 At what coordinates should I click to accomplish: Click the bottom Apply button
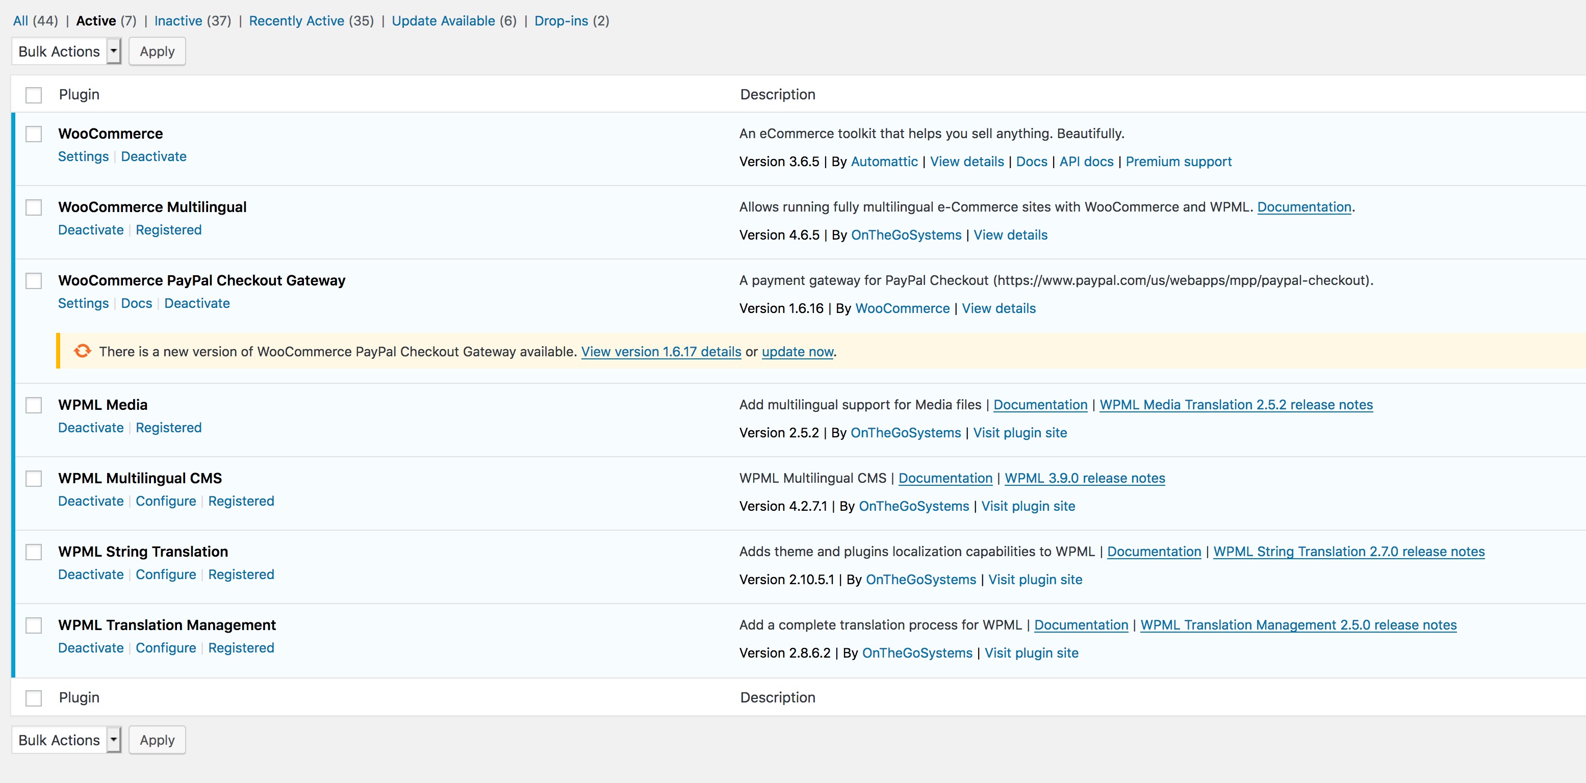point(157,740)
